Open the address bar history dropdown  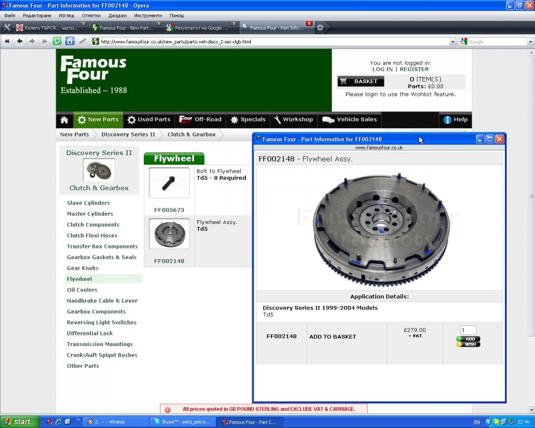point(453,42)
